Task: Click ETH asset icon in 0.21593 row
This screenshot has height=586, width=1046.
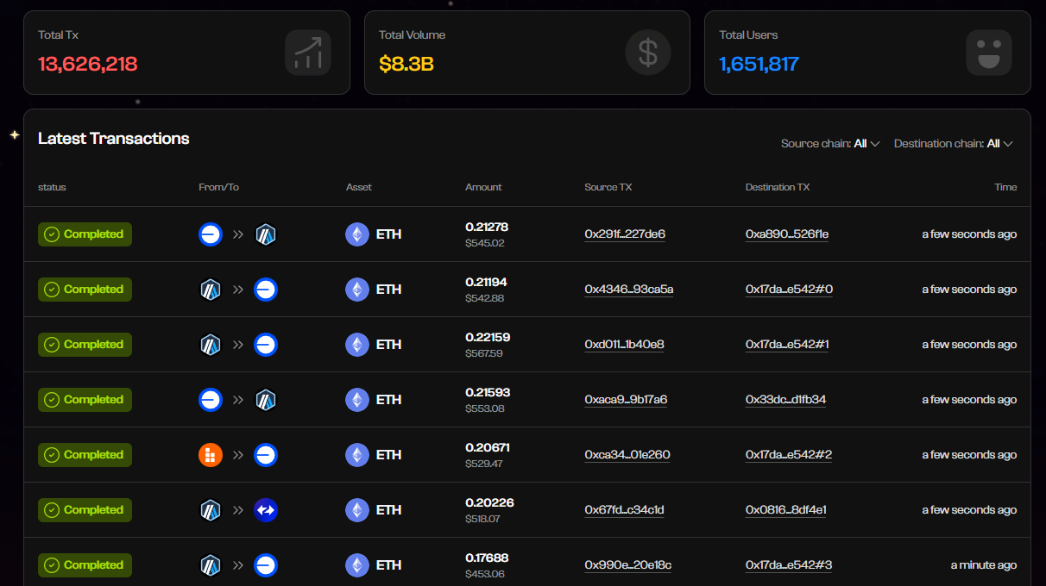Action: pos(357,400)
